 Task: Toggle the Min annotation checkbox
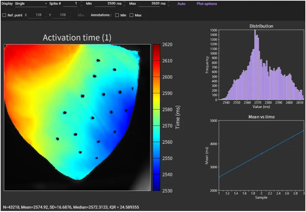click(117, 15)
